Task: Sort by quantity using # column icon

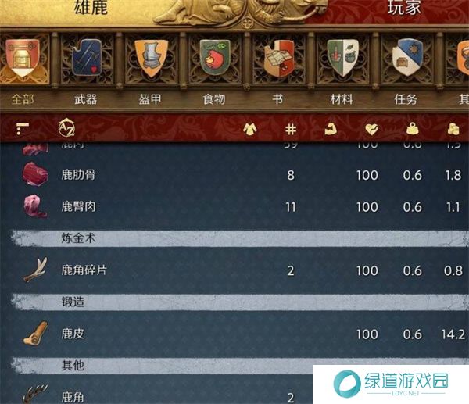Action: [x=291, y=130]
